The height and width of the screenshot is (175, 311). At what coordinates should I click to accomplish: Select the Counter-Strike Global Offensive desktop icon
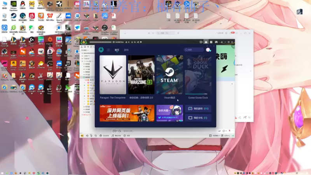(x=23, y=65)
